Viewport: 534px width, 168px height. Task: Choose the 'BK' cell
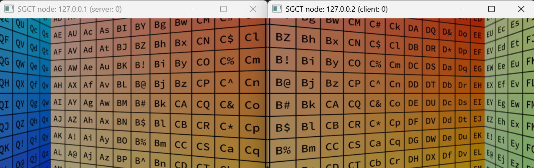[122, 65]
